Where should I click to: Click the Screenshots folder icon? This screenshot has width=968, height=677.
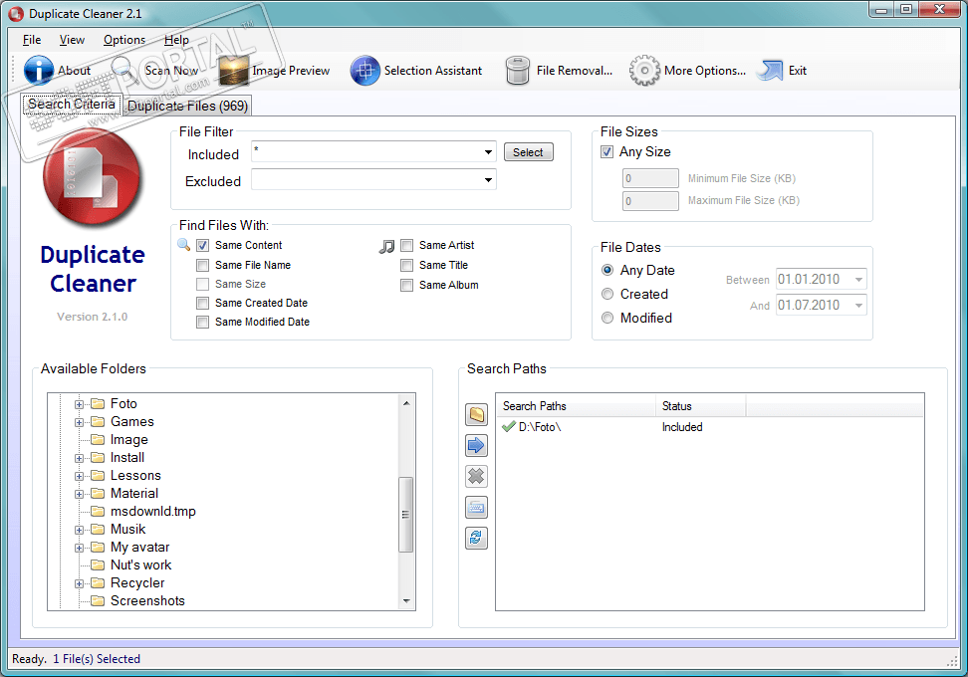coord(98,600)
